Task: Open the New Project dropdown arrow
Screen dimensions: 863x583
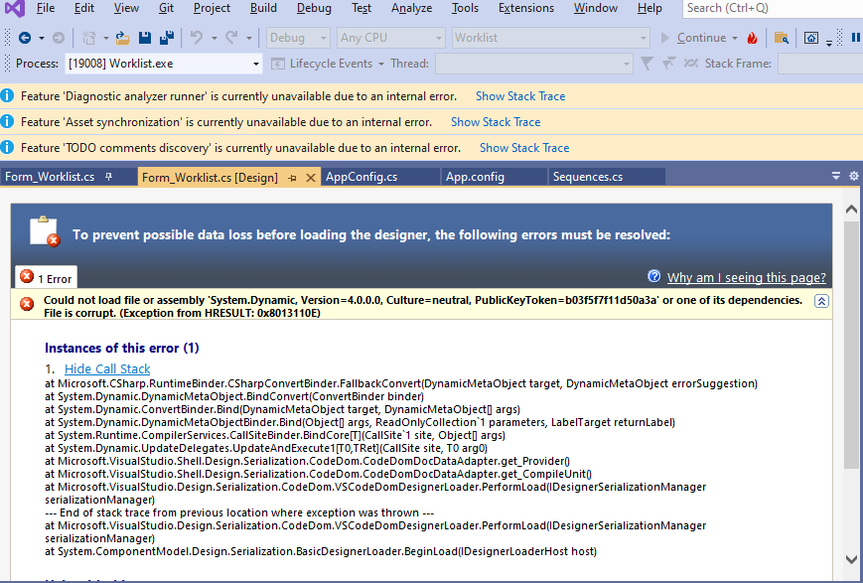Action: pyautogui.click(x=105, y=38)
